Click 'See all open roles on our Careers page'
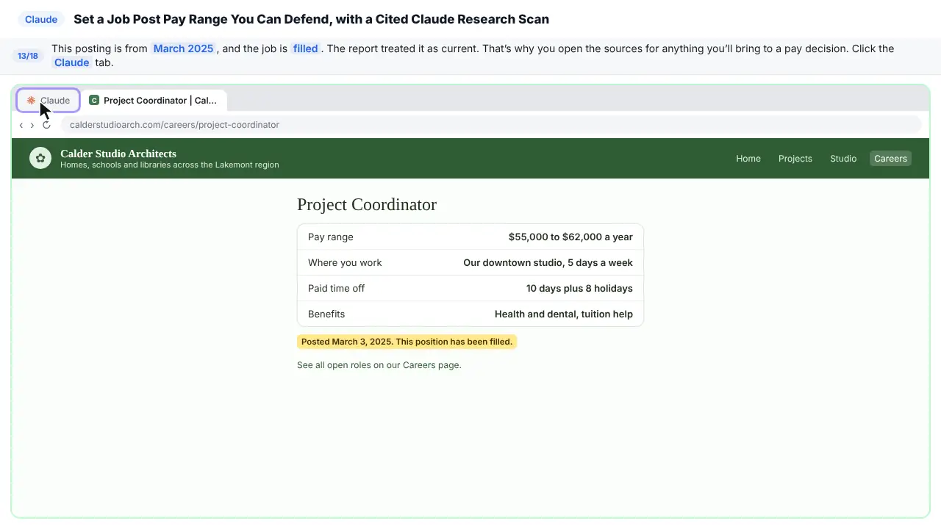 click(x=379, y=365)
